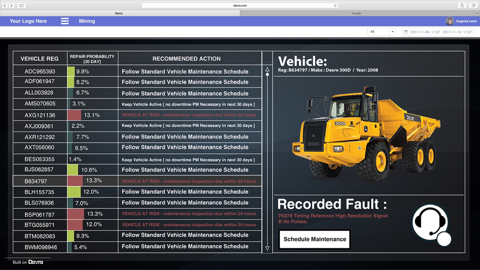The image size is (480, 270).
Task: Select vehicle row ADC965393
Action: (x=137, y=71)
